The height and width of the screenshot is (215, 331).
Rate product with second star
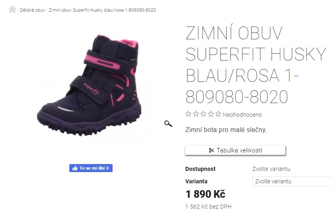click(196, 114)
